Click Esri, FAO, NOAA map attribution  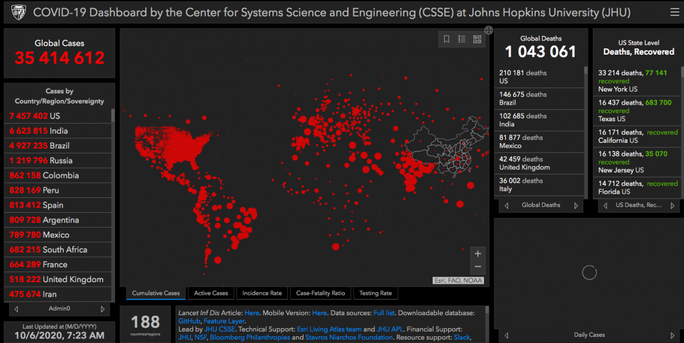[x=458, y=280]
